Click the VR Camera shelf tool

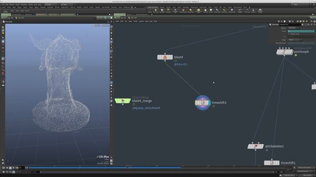coord(247,10)
